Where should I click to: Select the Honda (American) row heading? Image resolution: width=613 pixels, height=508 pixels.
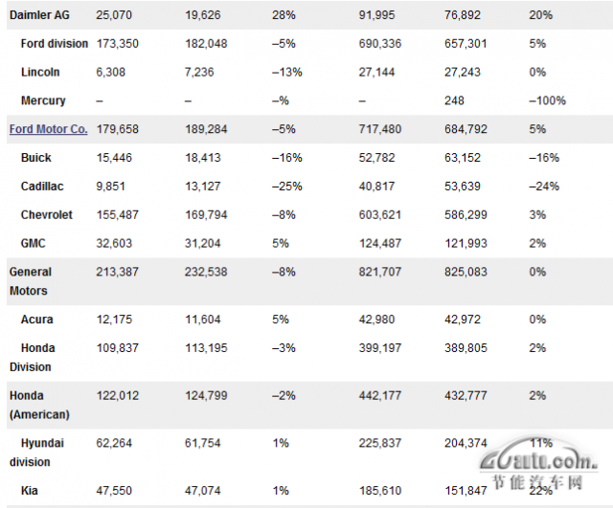[x=39, y=406]
